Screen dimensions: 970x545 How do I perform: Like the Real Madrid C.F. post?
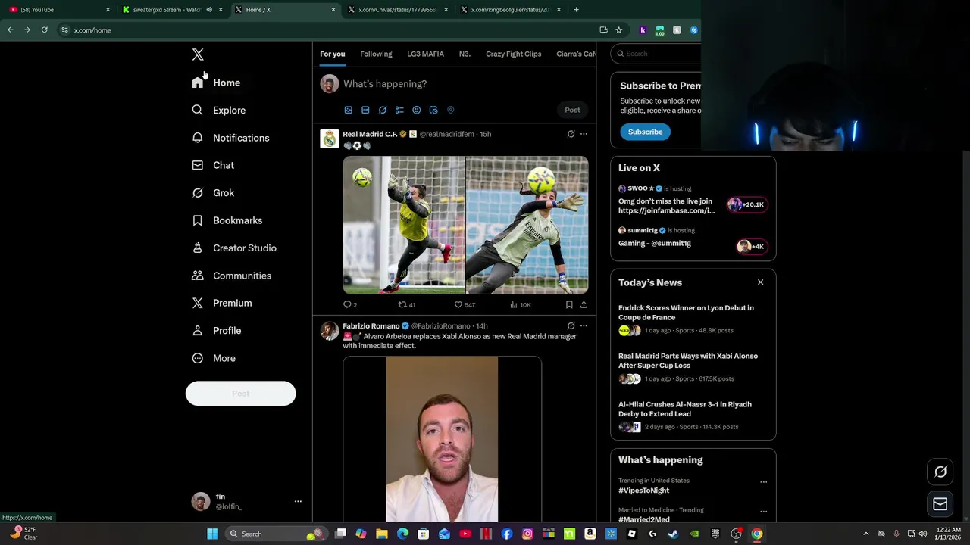pos(464,304)
